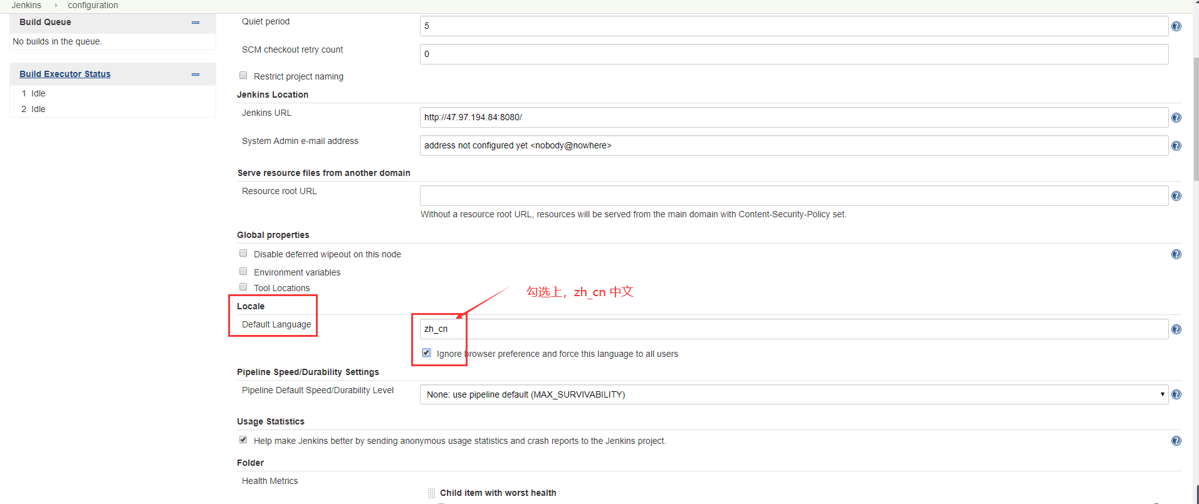Open Pipeline Default Speed/Durability Level dropdown

point(794,394)
